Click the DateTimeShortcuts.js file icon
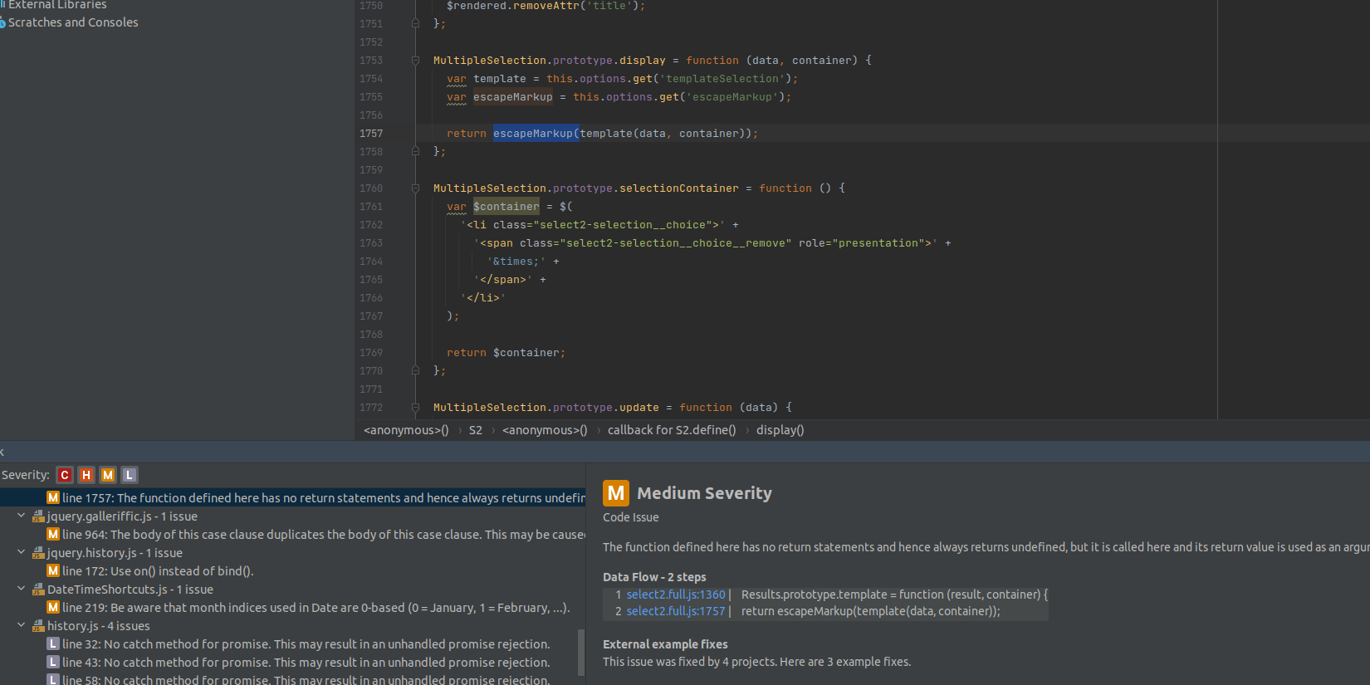This screenshot has width=1370, height=685. 38,590
